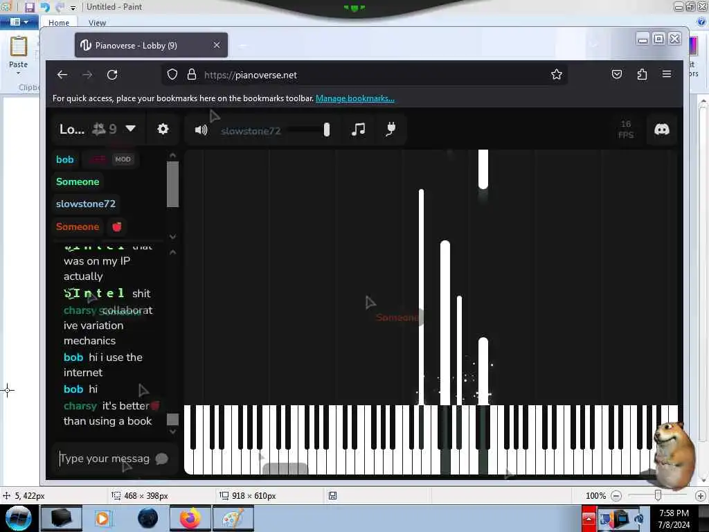This screenshot has width=709, height=532.
Task: Select Paint's View ribbon tab
Action: point(97,23)
